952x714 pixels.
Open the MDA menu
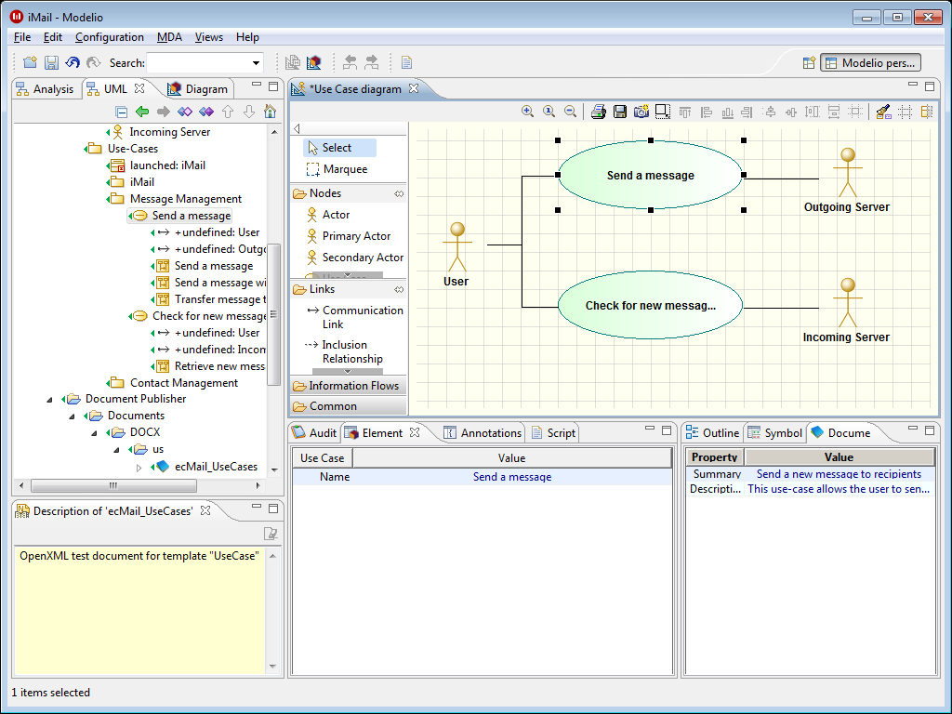pyautogui.click(x=169, y=37)
